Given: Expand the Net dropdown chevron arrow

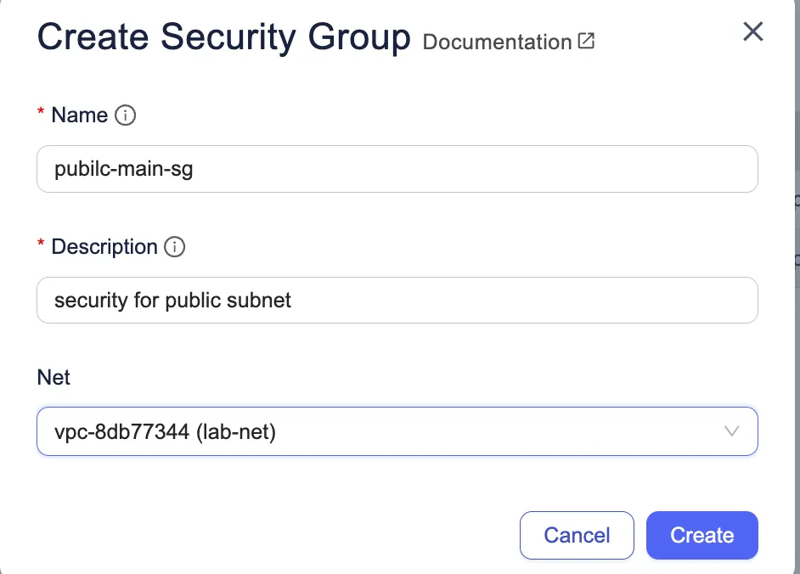Looking at the screenshot, I should [731, 431].
